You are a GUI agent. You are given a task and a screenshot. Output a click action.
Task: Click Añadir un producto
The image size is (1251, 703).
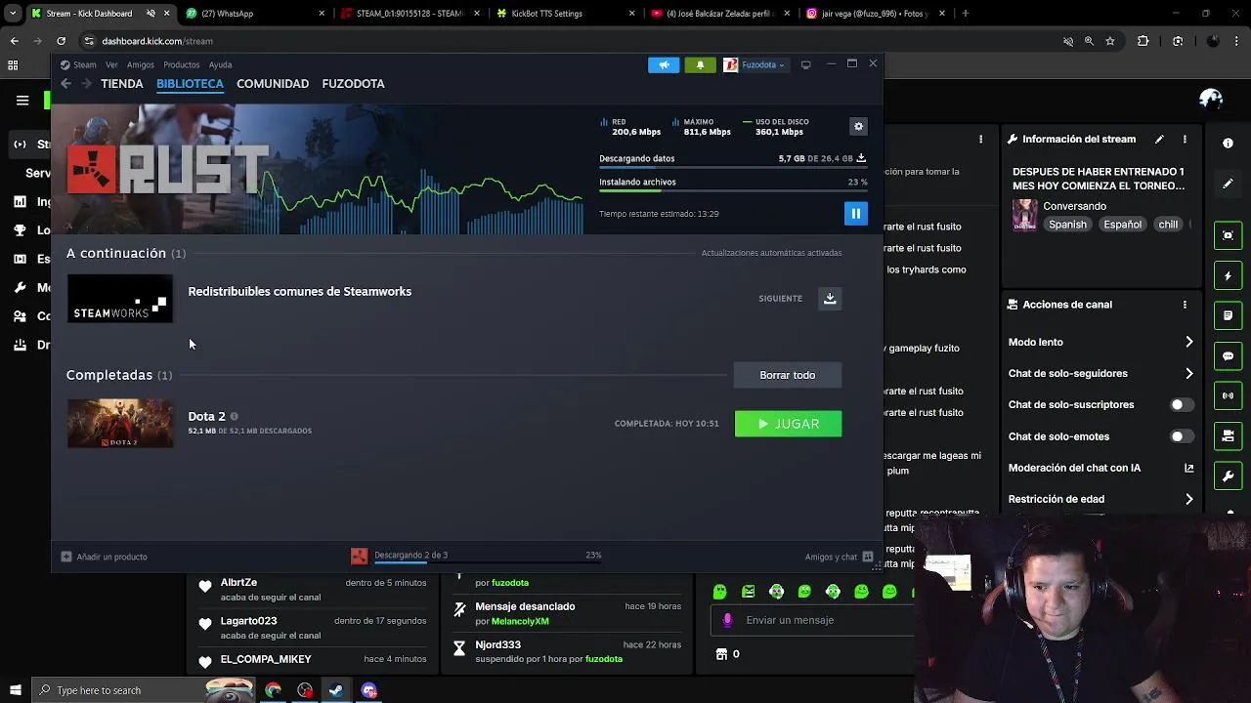(104, 557)
